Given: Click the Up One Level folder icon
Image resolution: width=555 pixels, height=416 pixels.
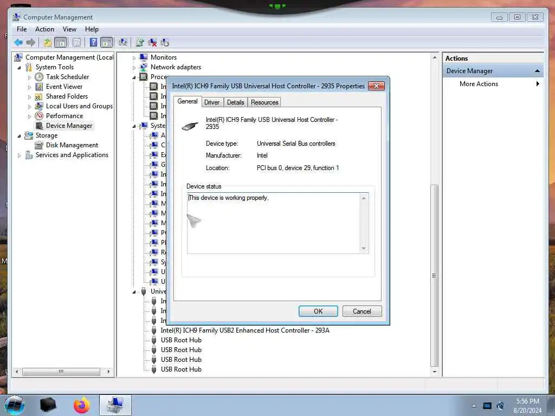Looking at the screenshot, I should [x=48, y=43].
